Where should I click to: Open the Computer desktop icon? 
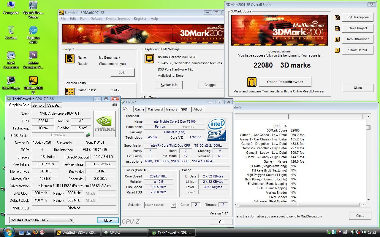click(x=11, y=8)
